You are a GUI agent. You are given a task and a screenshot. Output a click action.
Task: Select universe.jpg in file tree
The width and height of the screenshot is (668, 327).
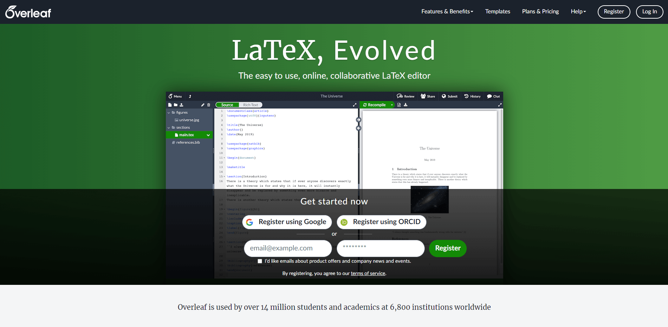click(187, 120)
